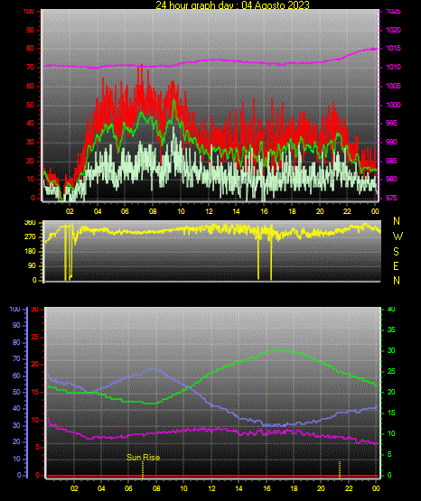Click the dotted sunrise marker line
Image resolution: width=421 pixels, height=501 pixels.
(143, 469)
